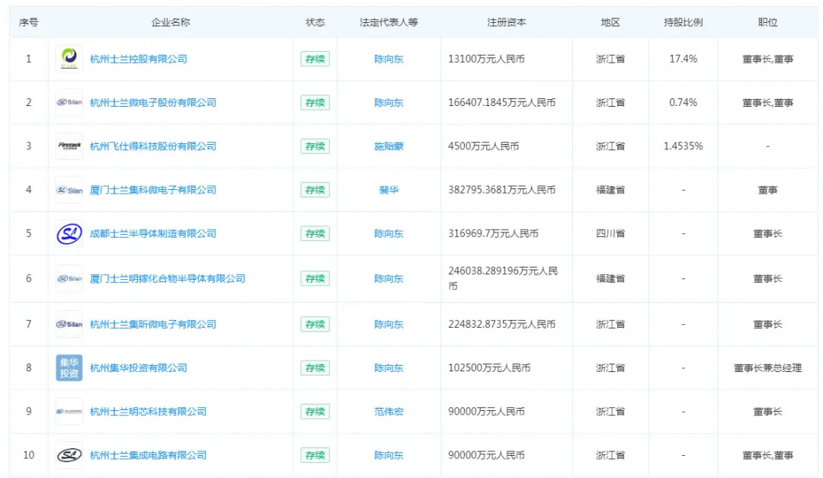Select 福建省 in the 厦门士兰集科 row
Screen dimensions: 823x478
(610, 190)
